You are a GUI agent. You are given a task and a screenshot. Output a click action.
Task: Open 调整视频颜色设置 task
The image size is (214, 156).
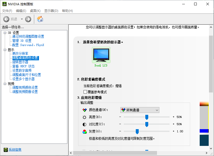click(25, 87)
